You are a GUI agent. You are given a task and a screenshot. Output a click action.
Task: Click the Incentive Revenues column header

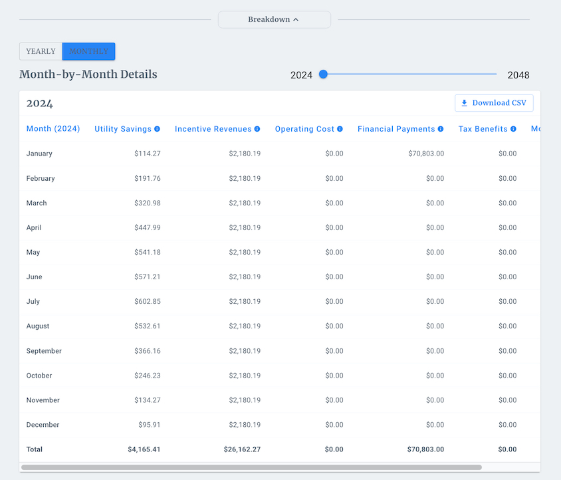pos(213,129)
